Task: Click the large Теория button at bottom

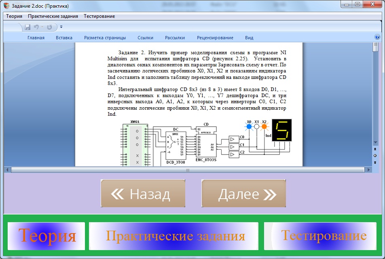Action: [46, 236]
